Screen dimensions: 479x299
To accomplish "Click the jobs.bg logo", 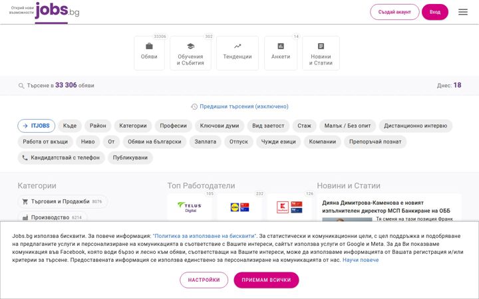I will (57, 11).
